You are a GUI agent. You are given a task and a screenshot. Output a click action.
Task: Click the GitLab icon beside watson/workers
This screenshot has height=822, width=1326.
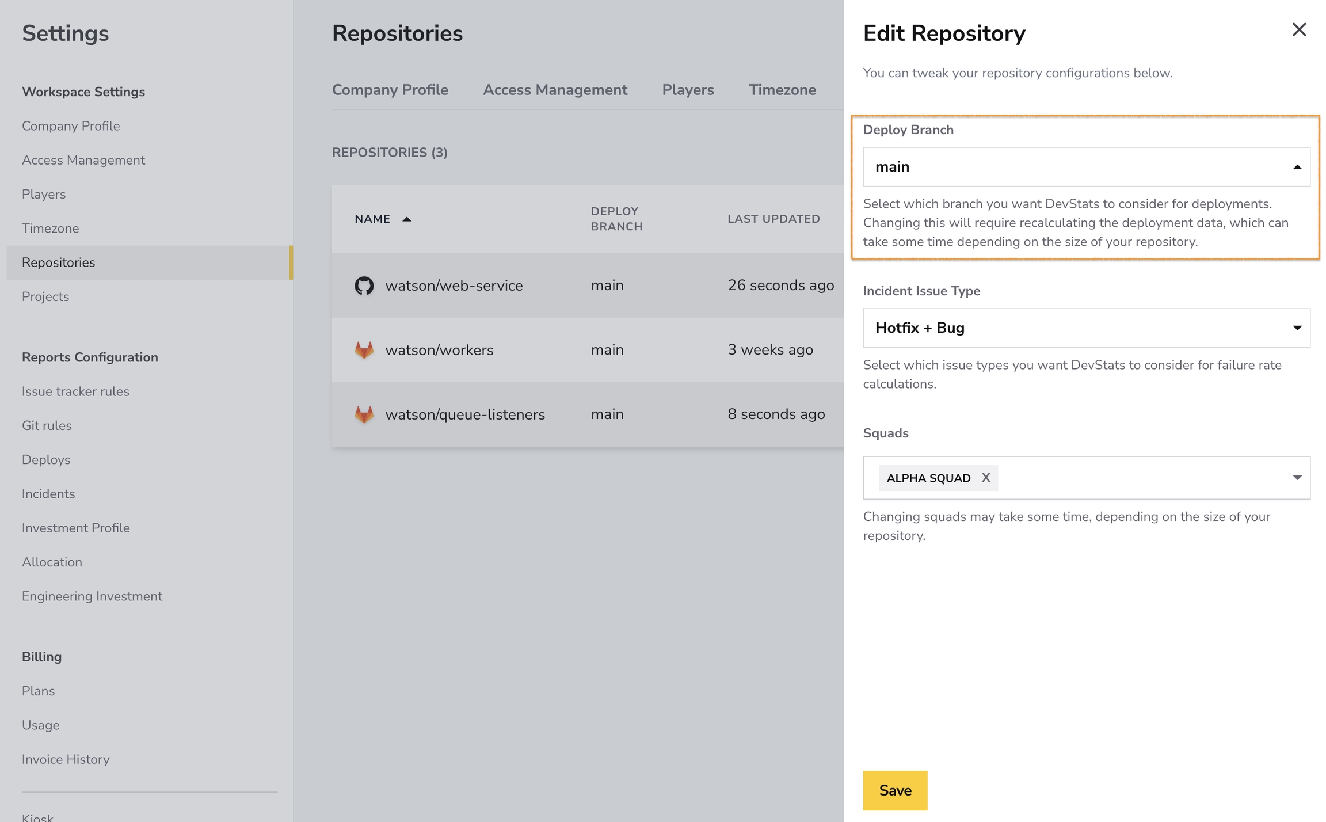pos(364,350)
